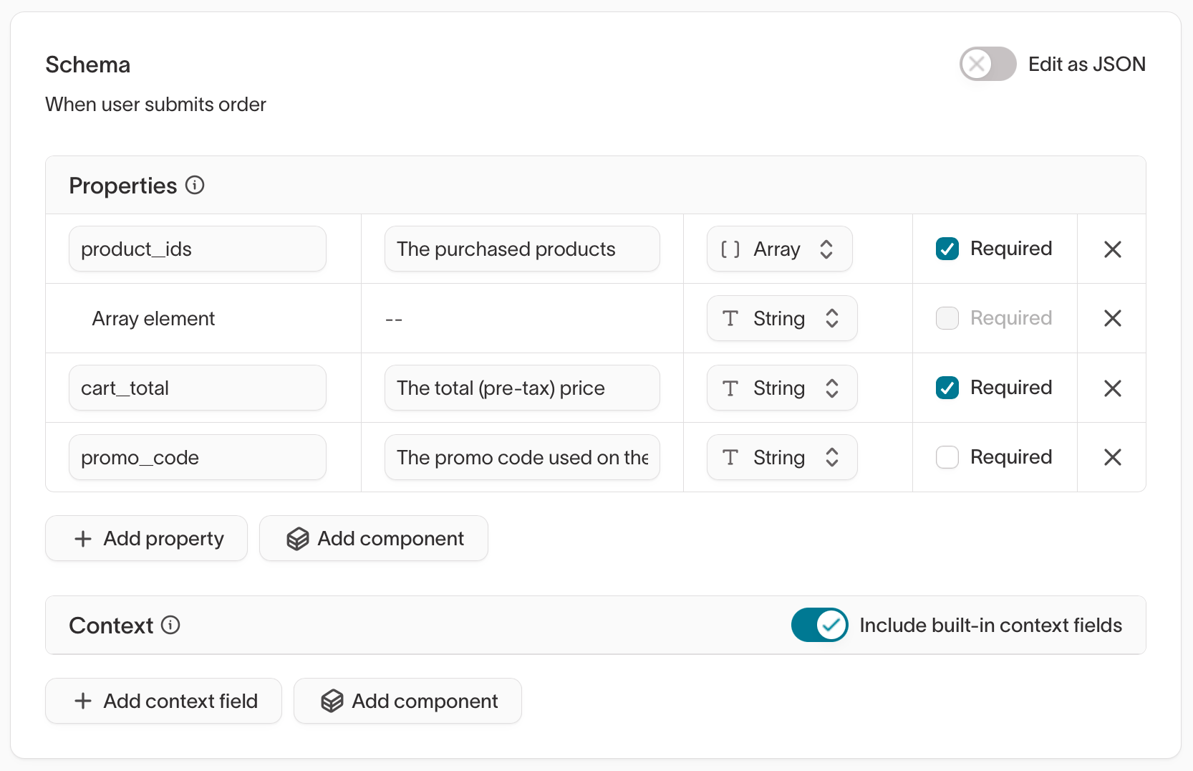This screenshot has height=771, width=1193.
Task: Click Add component below Properties
Action: tap(374, 538)
